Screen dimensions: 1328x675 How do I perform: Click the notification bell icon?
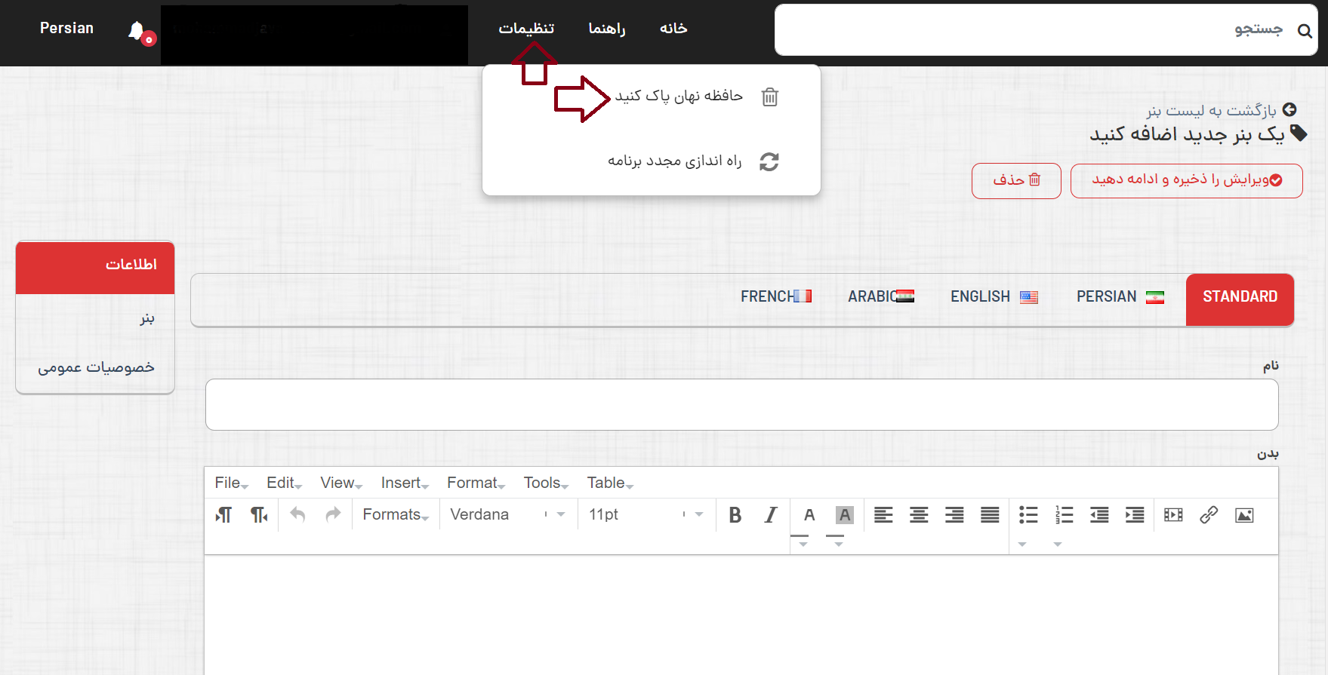point(137,30)
